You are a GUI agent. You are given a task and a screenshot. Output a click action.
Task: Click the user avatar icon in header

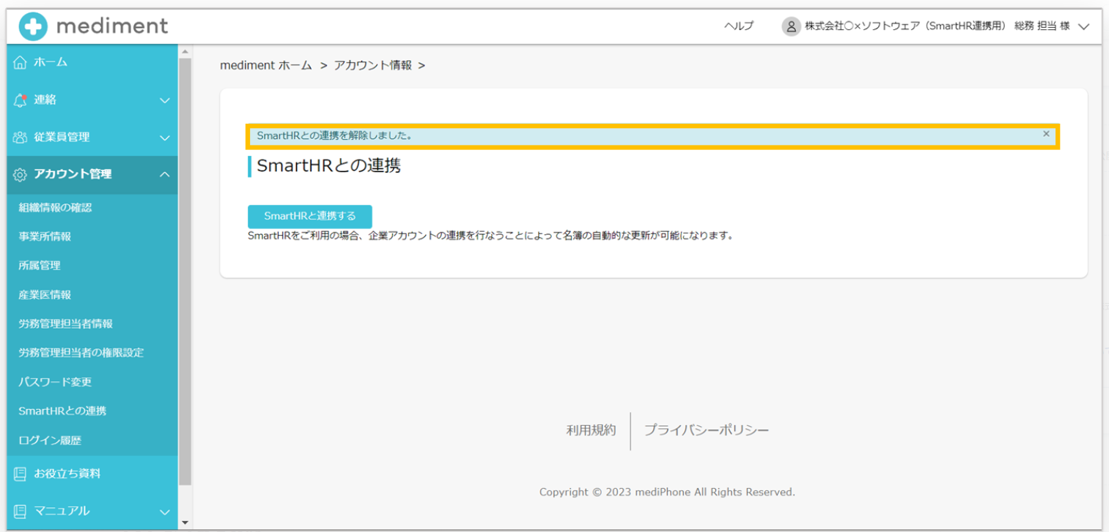tap(791, 26)
